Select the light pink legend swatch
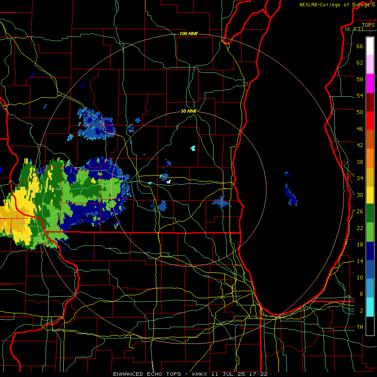Screen dimensions: 377x377 click(370, 64)
